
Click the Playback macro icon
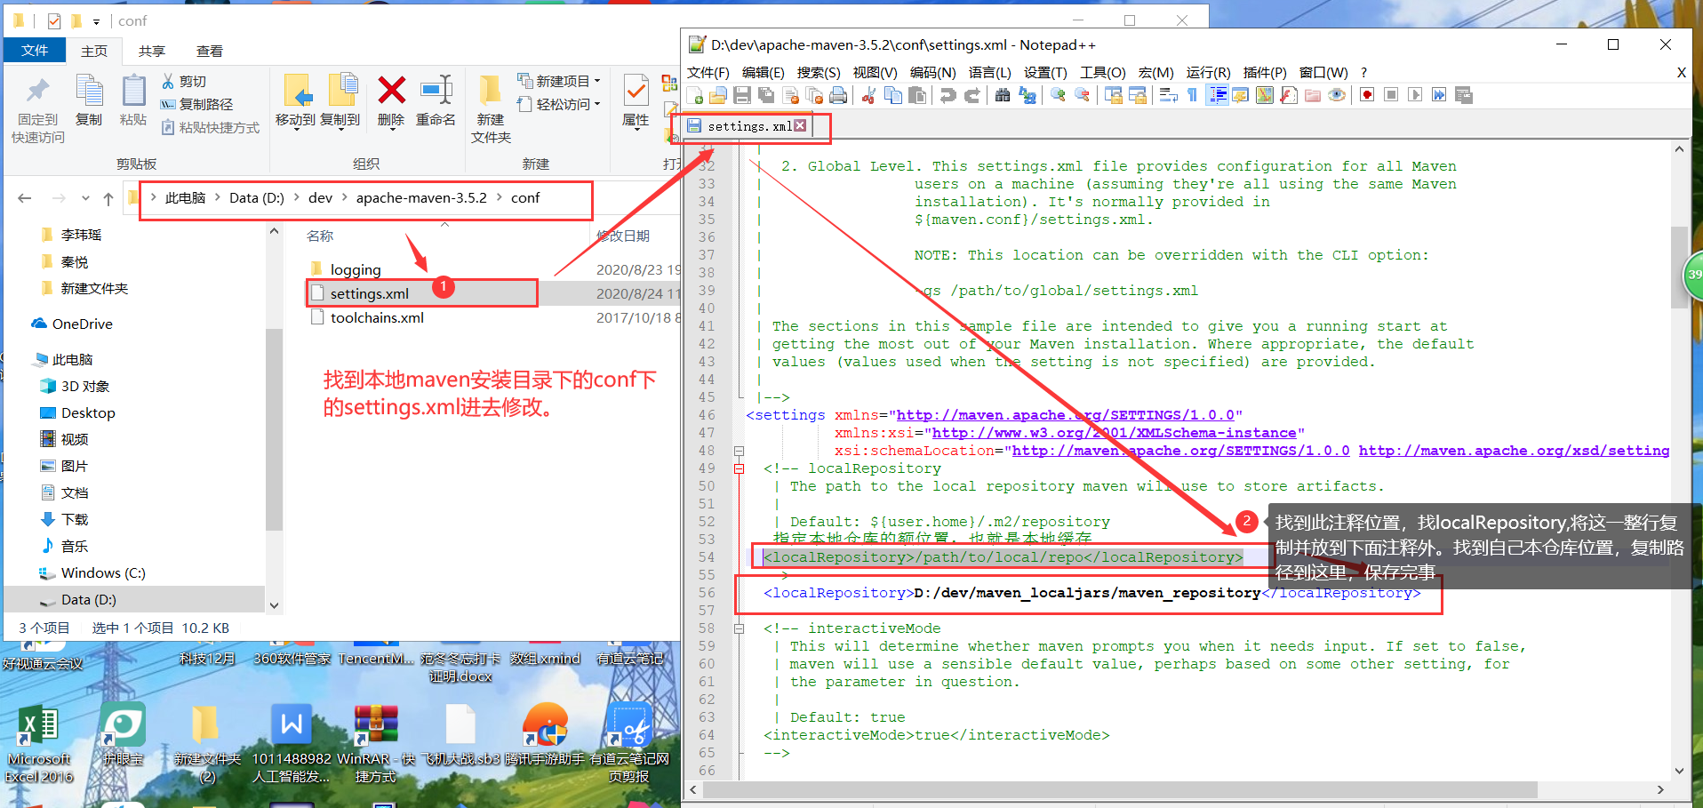pos(1415,95)
